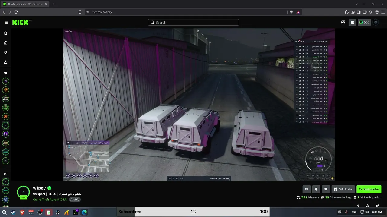Viewport: 387px width, 217px height.
Task: Open Brave Shields icon
Action: [x=291, y=12]
